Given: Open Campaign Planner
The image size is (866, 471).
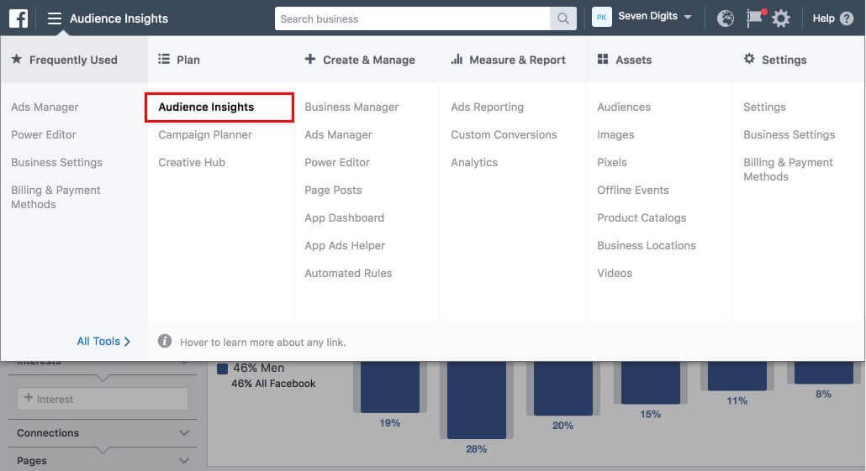Looking at the screenshot, I should click(x=205, y=134).
